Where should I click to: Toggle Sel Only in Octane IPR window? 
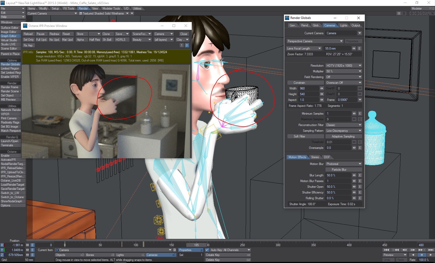[x=28, y=40]
